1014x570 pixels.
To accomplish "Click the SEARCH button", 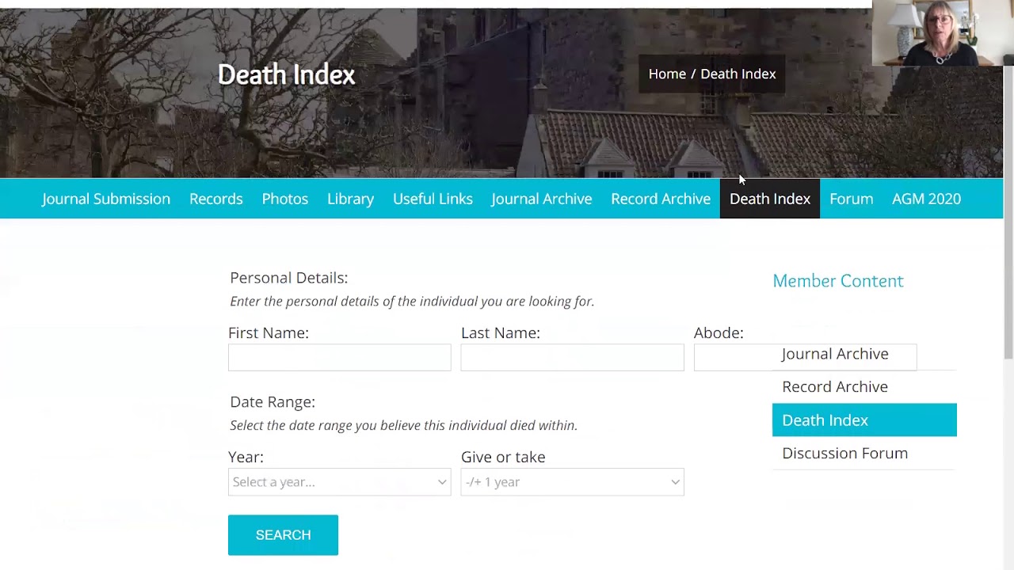I will pos(283,535).
